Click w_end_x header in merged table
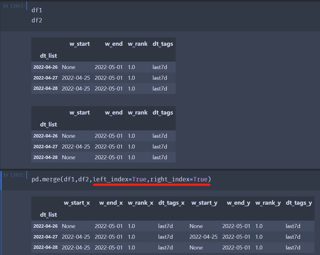Image resolution: width=320 pixels, height=255 pixels. point(111,203)
